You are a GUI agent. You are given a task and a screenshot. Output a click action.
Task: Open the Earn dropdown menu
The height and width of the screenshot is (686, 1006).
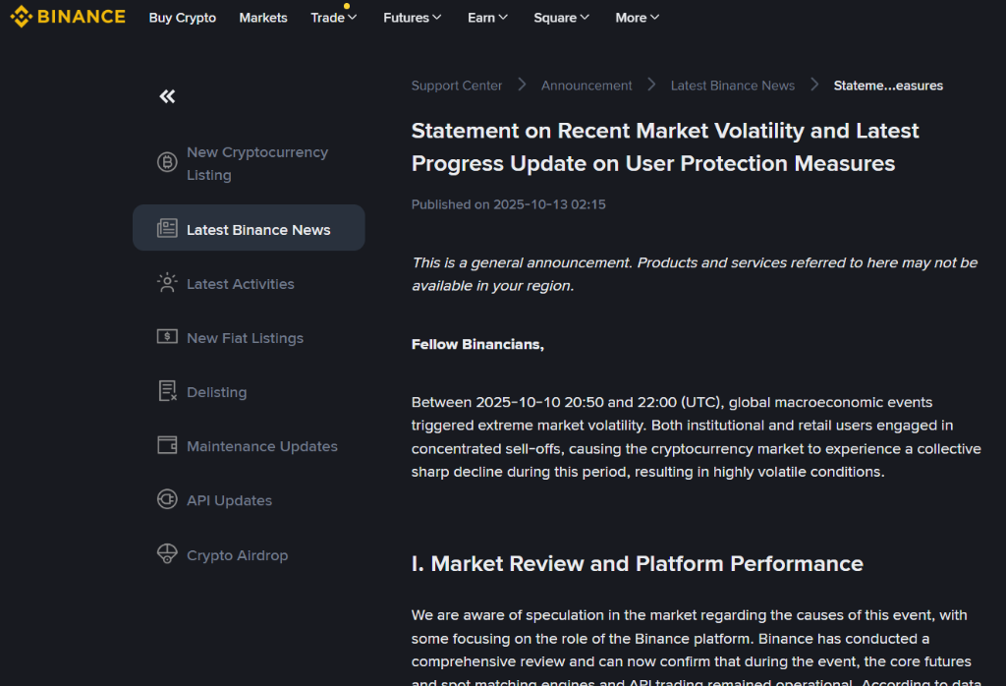point(487,18)
